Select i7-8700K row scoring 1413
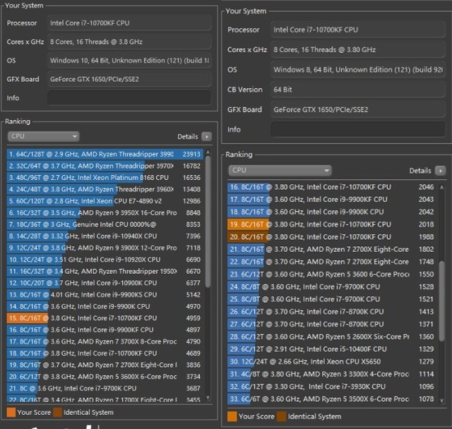The width and height of the screenshot is (452, 429). (x=332, y=312)
